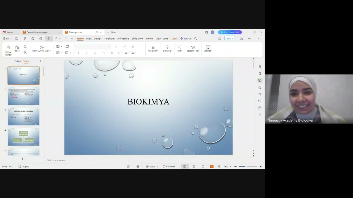This screenshot has height=198, width=353.
Task: Select slide 4 thumbnail with green boxes
Action: tap(23, 137)
